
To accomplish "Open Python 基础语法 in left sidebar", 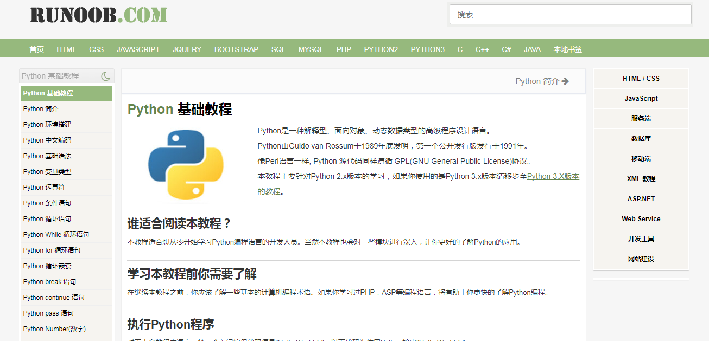I will click(67, 156).
